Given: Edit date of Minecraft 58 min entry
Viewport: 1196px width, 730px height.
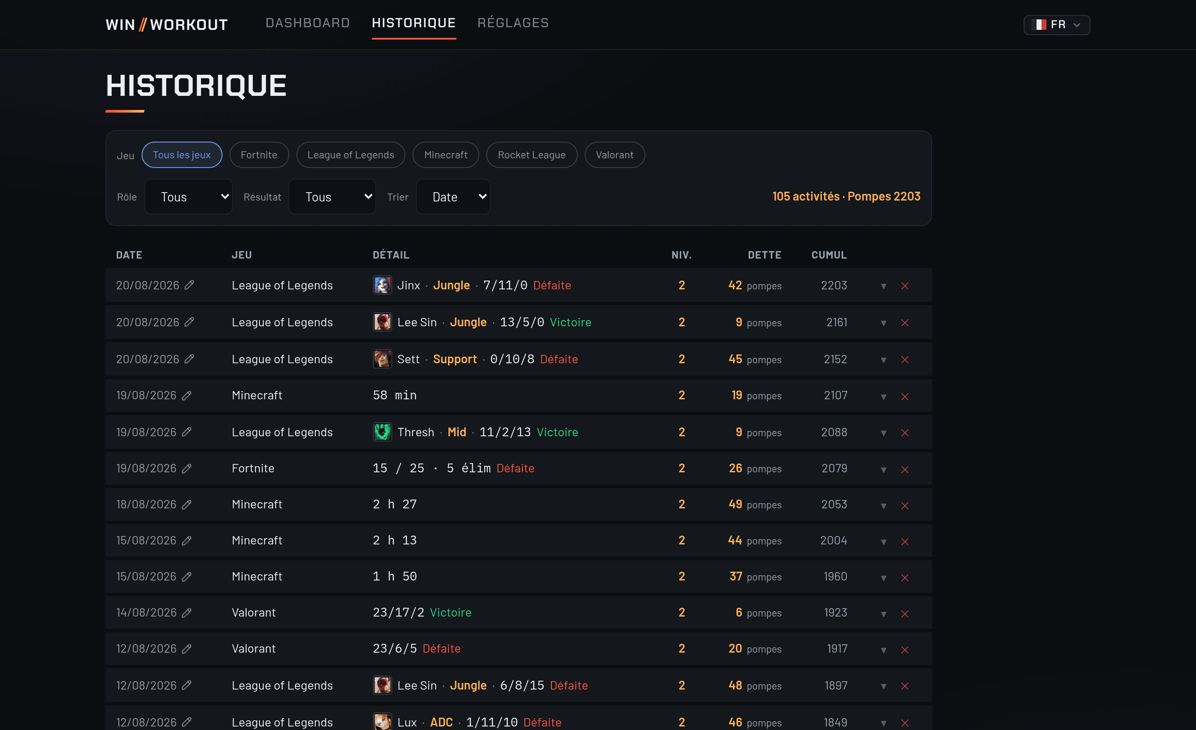Looking at the screenshot, I should pyautogui.click(x=187, y=395).
